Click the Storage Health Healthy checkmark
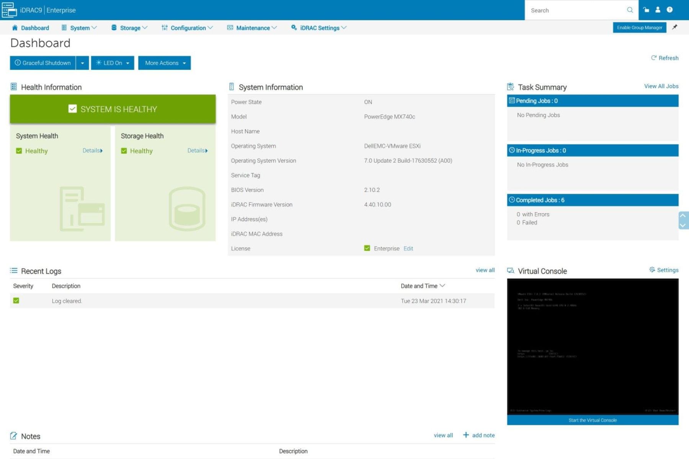The width and height of the screenshot is (689, 459). [124, 151]
